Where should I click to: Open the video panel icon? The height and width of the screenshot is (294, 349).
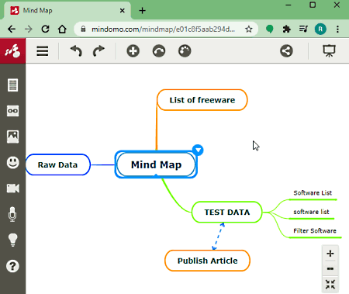point(12,189)
